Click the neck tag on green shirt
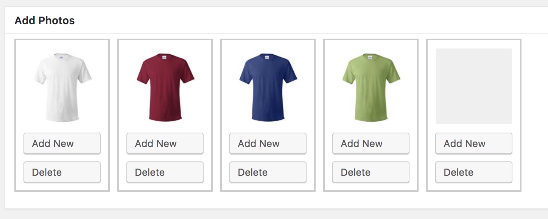Screen dimensions: 548x219 click(371, 58)
